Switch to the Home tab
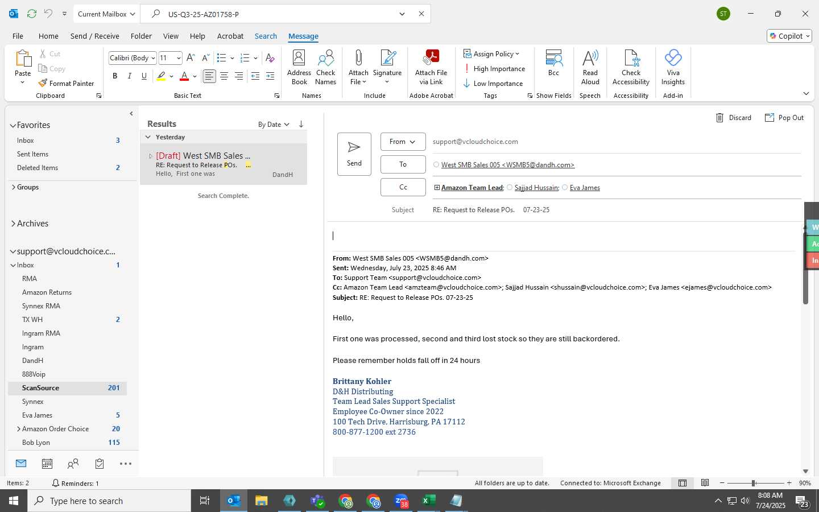819x512 pixels. [48, 36]
